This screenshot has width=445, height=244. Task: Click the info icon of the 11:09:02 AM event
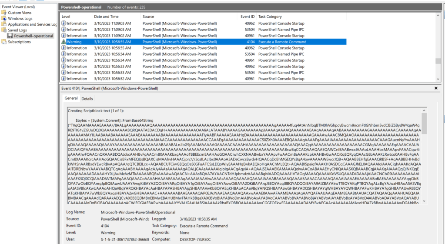64,36
